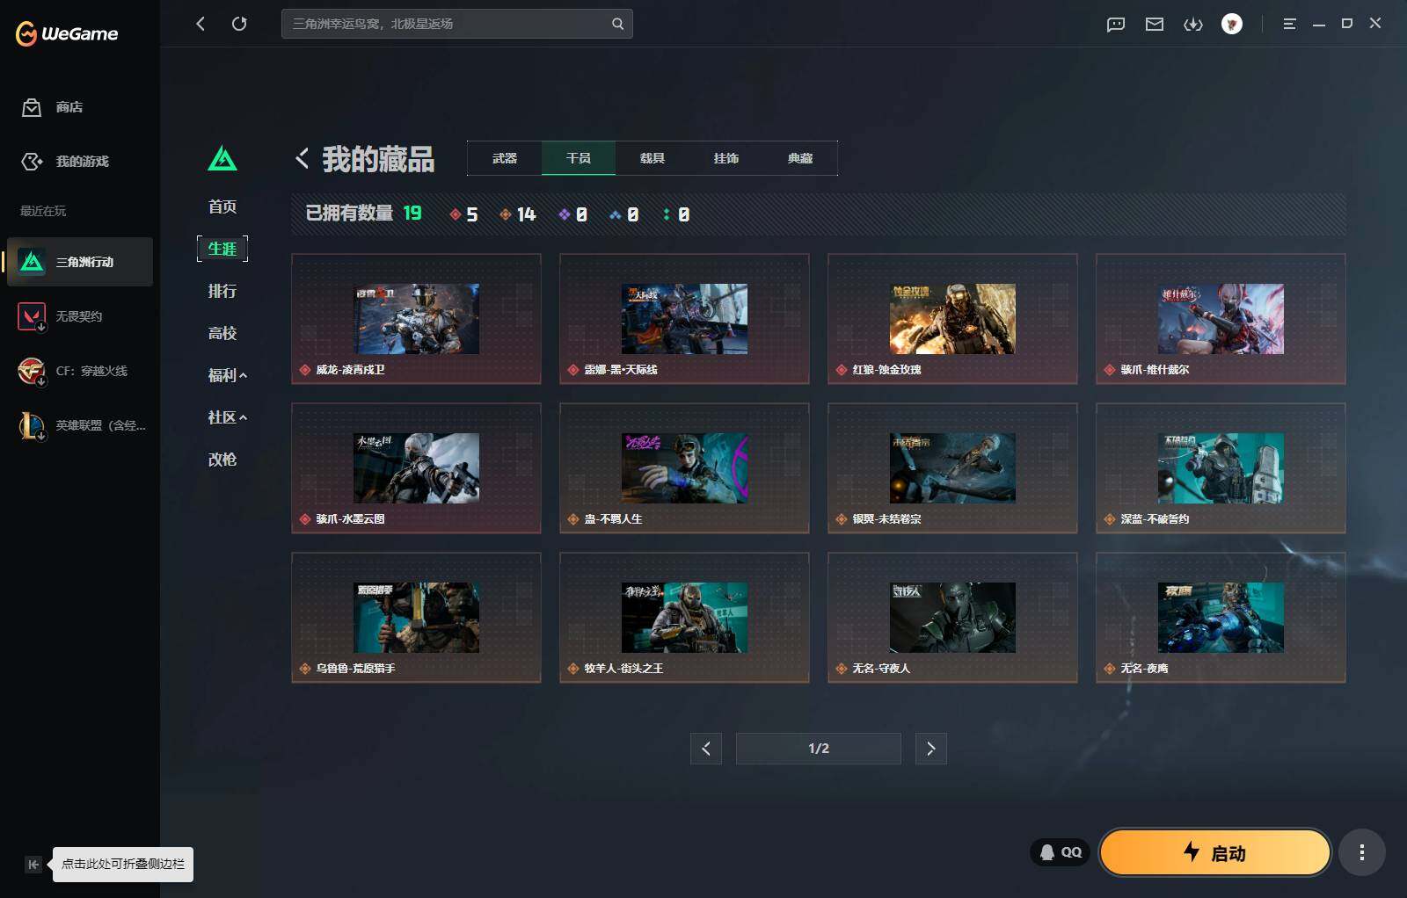Switch to the 干员 tab

pyautogui.click(x=579, y=158)
